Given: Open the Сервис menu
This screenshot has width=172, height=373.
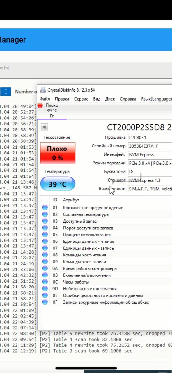Looking at the screenshot, I should 81,99.
